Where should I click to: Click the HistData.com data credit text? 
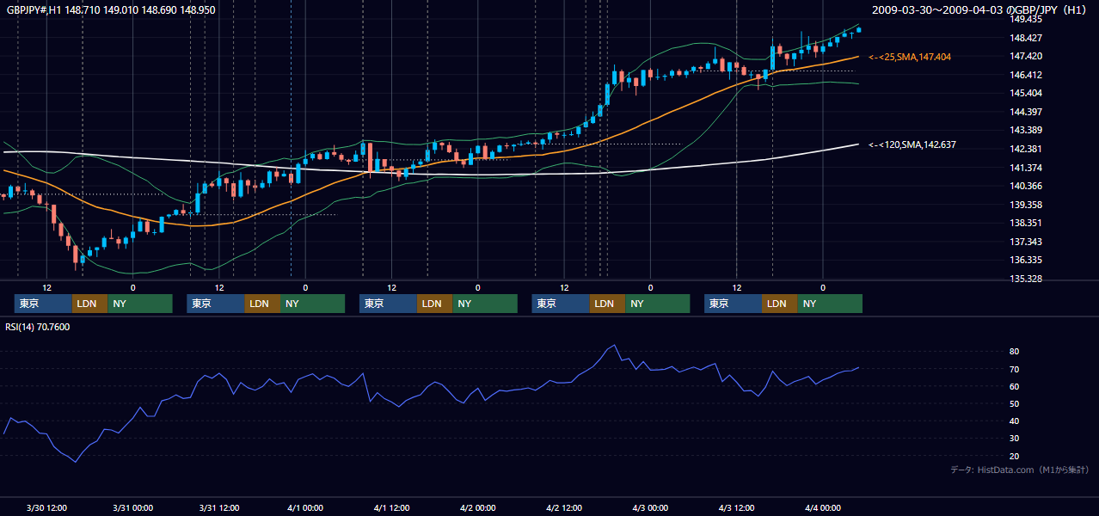point(1020,470)
